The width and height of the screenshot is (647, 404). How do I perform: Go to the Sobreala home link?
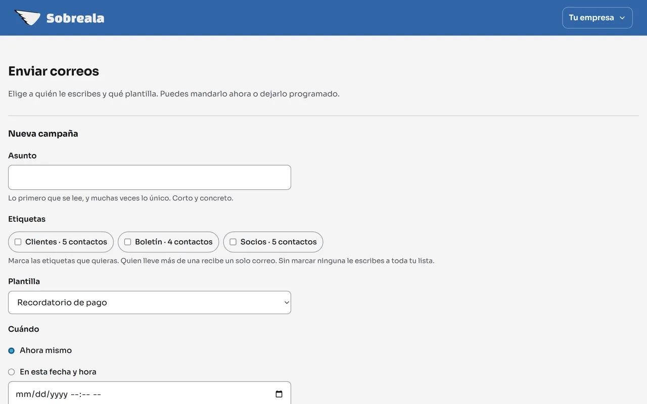[59, 18]
